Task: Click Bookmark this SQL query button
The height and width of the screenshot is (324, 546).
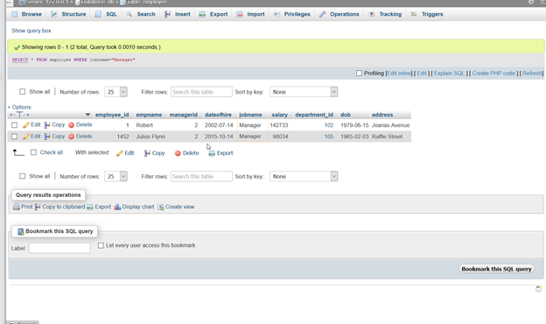Action: (496, 269)
